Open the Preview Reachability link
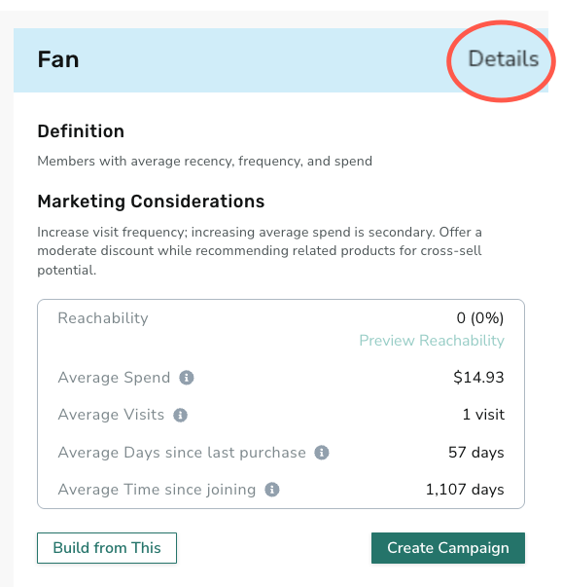Viewport: 562px width, 587px height. coord(432,341)
